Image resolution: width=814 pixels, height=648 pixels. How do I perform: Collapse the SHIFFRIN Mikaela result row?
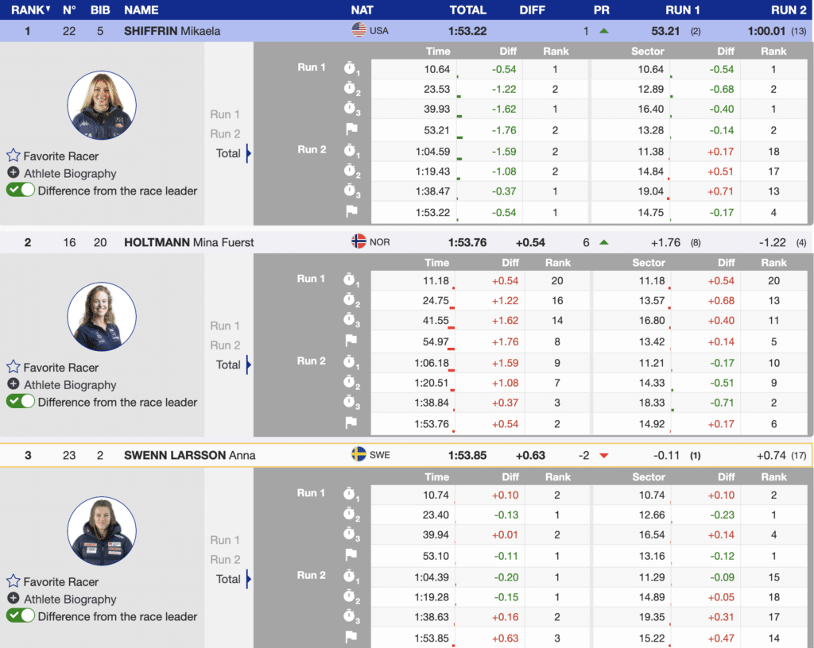click(172, 31)
